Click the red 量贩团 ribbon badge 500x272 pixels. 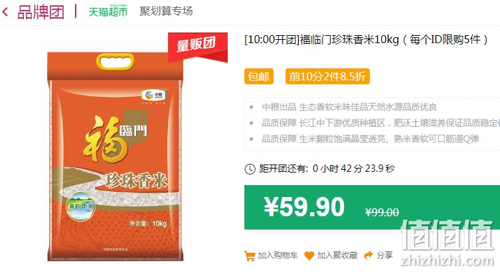(198, 46)
